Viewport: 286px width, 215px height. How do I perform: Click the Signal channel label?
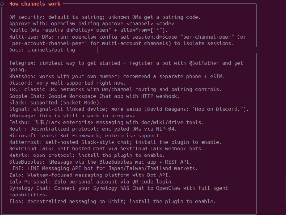[19, 109]
